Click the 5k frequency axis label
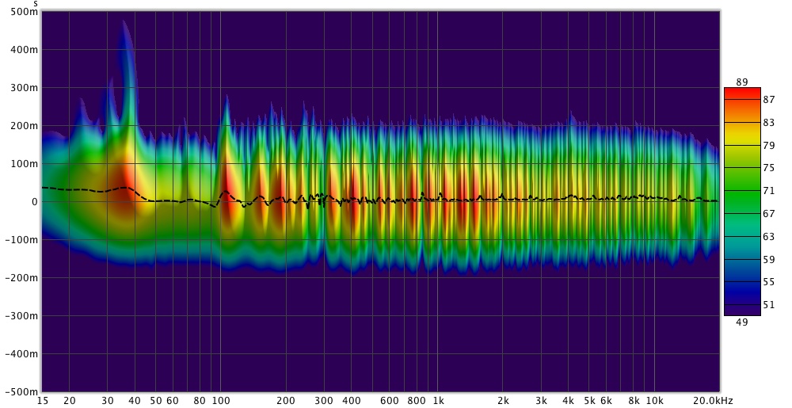Viewport: 792px width, 408px height. pos(589,401)
